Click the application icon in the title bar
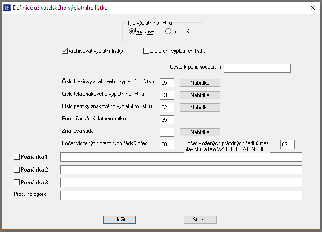This screenshot has height=232, width=322. tap(7, 8)
